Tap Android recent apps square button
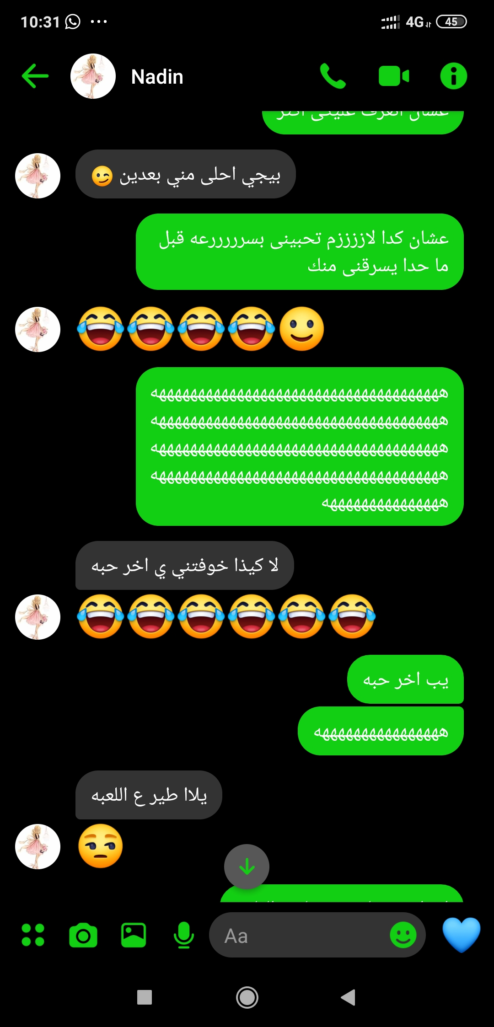The width and height of the screenshot is (494, 1027). click(145, 997)
